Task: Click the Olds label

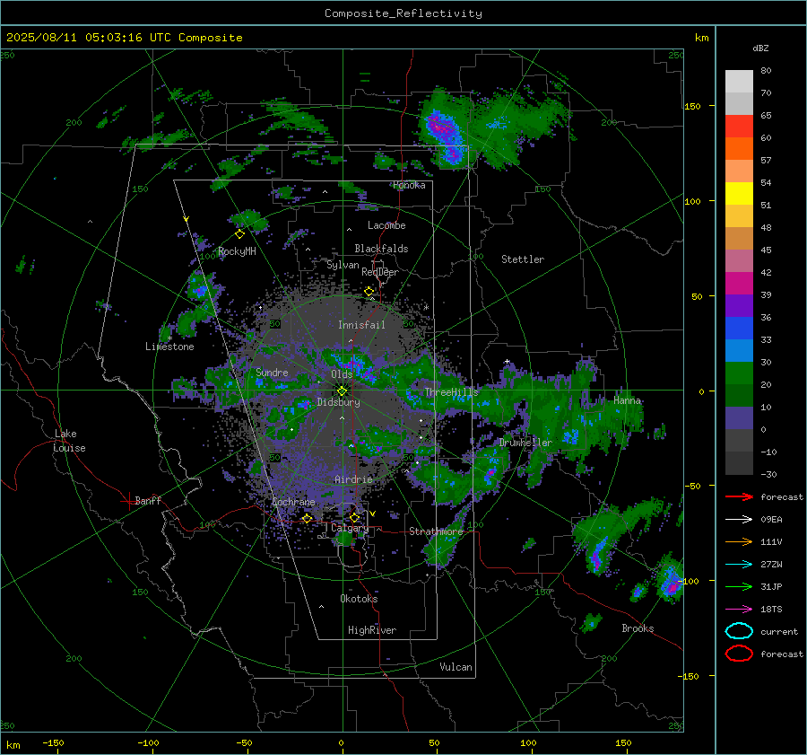Action: [x=342, y=374]
